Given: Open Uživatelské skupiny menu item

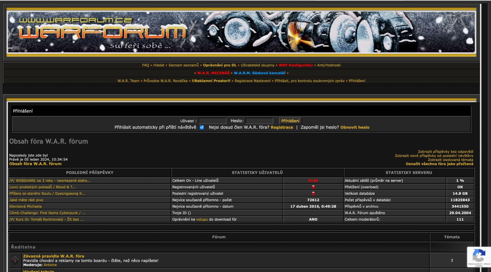Looking at the screenshot, I should tap(258, 65).
